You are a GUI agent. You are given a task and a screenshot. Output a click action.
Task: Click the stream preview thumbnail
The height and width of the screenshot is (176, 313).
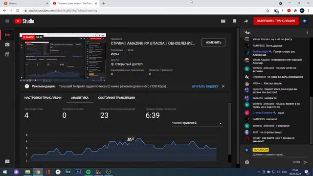(x=63, y=57)
